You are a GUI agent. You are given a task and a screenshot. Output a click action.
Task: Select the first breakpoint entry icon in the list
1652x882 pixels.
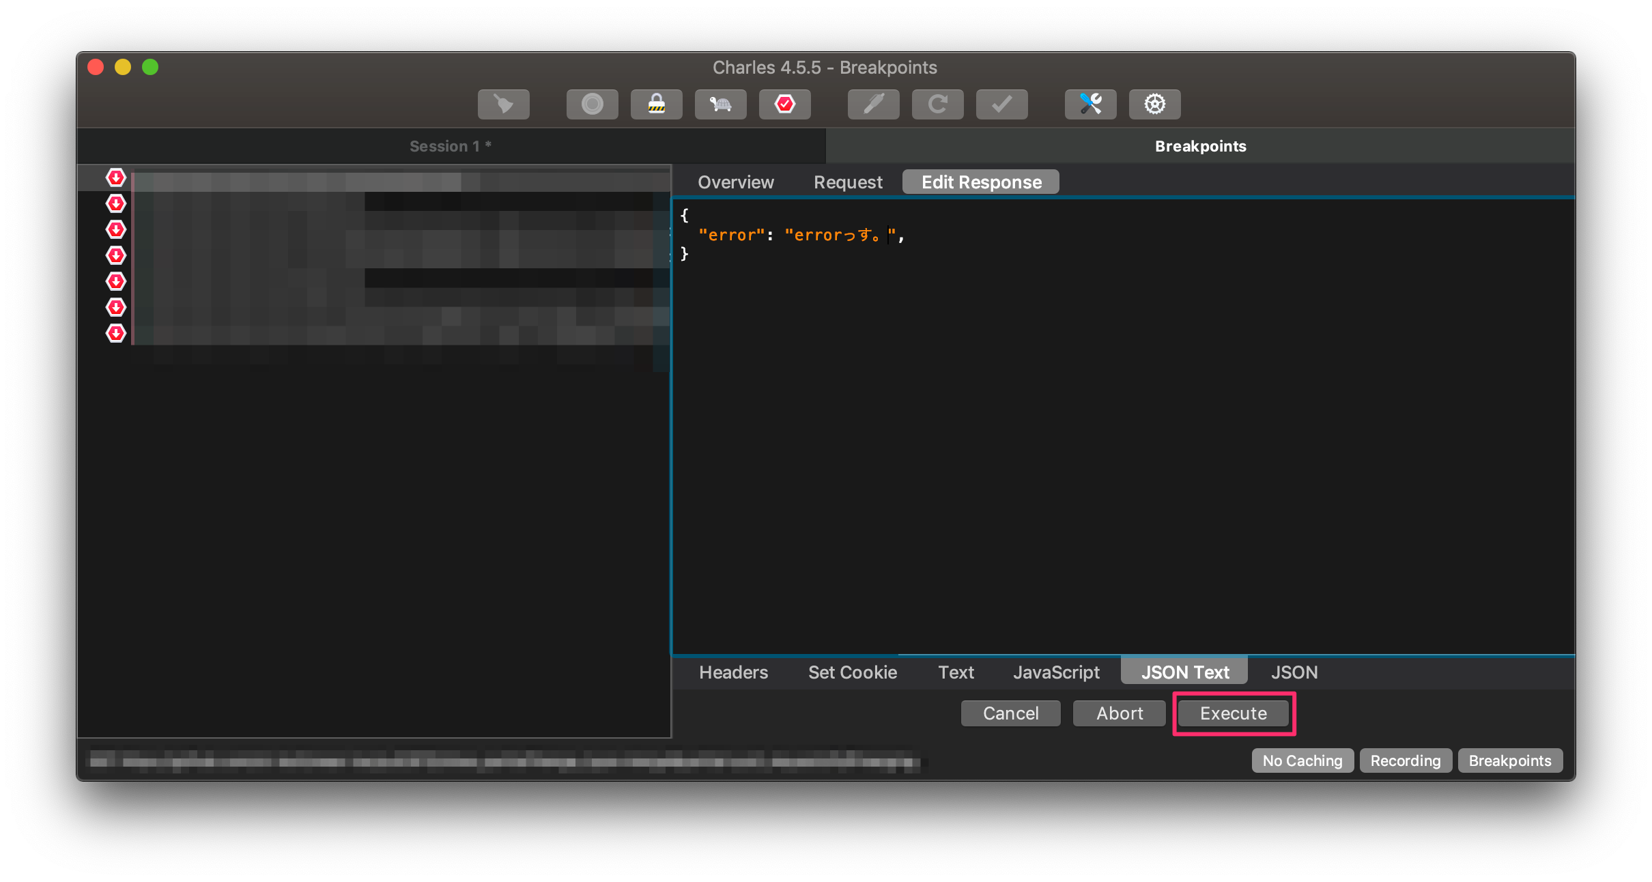pos(116,177)
